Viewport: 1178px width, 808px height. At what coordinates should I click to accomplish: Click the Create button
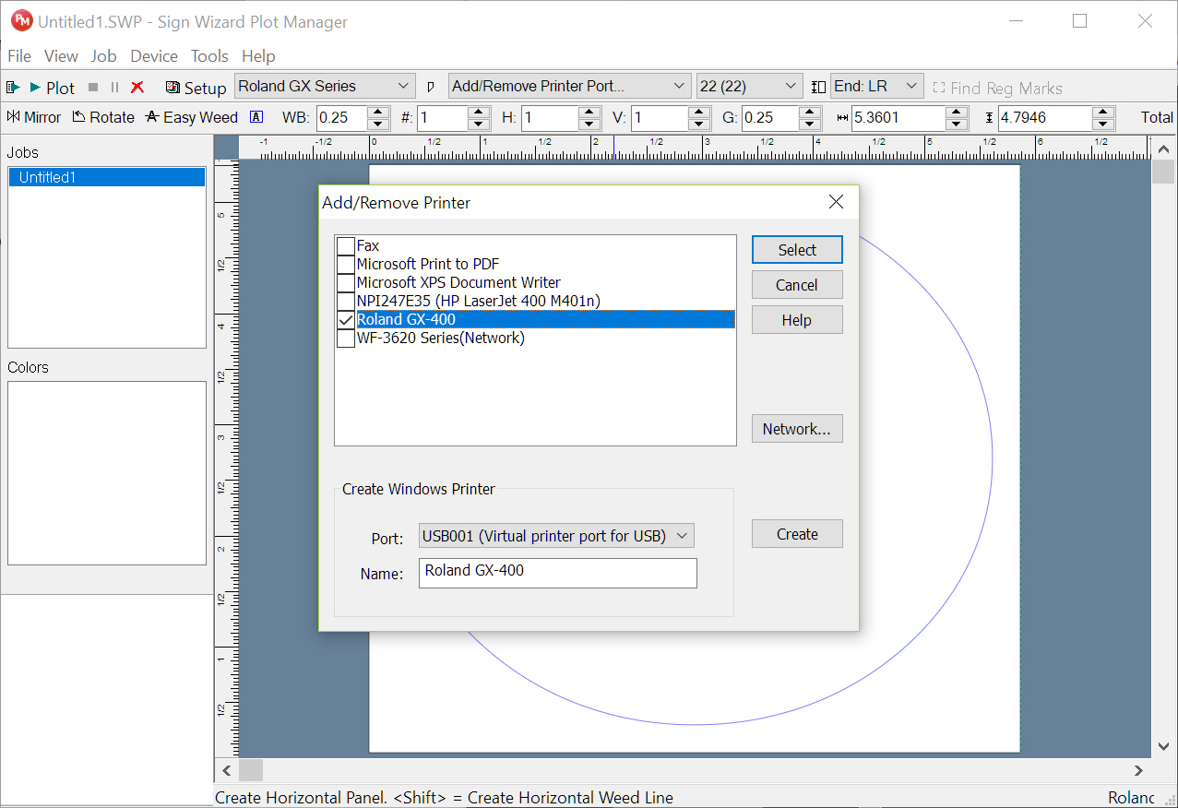tap(797, 534)
